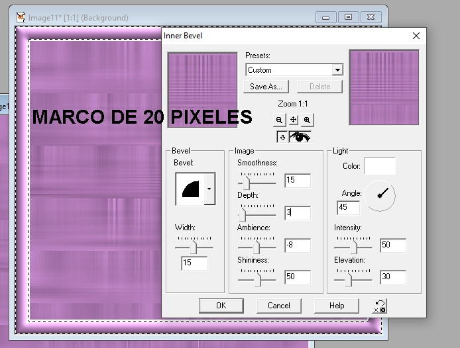Open Help for Inner Bevel
The width and height of the screenshot is (460, 348).
coord(337,306)
